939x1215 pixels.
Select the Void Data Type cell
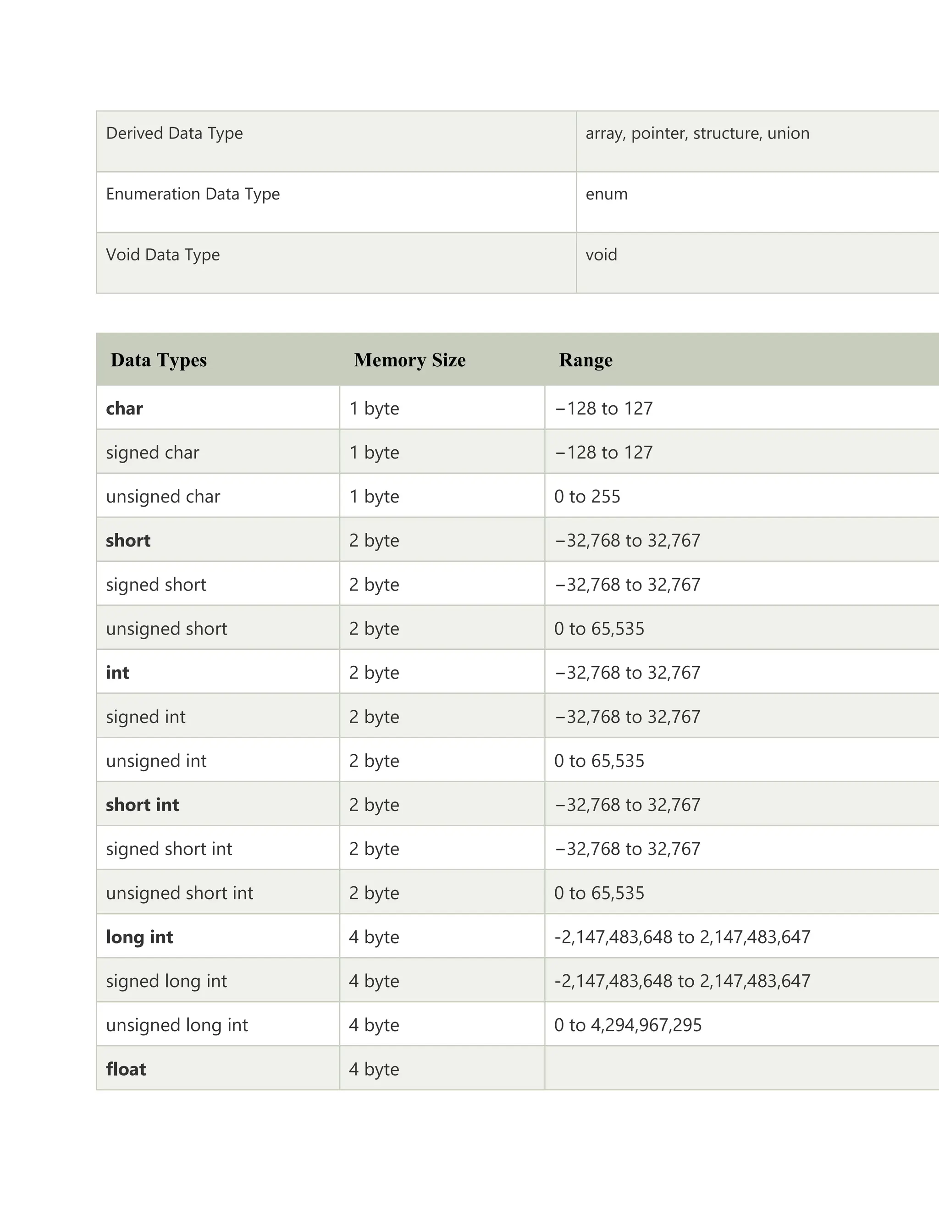[x=336, y=263]
